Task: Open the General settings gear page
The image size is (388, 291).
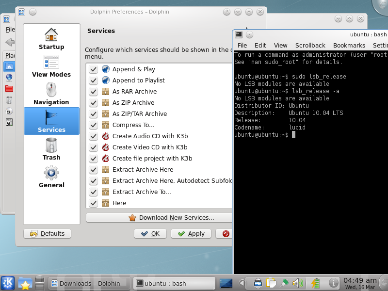Action: (x=51, y=177)
